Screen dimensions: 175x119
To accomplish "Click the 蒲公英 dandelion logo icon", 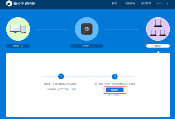I will [9, 3].
